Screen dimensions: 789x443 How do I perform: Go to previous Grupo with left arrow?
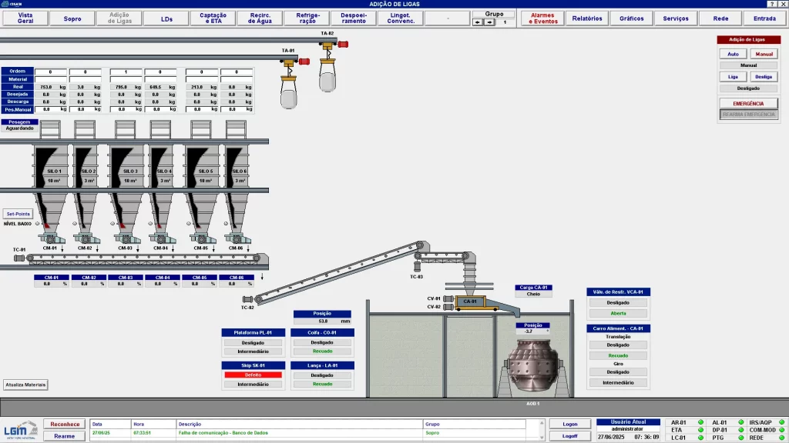477,22
